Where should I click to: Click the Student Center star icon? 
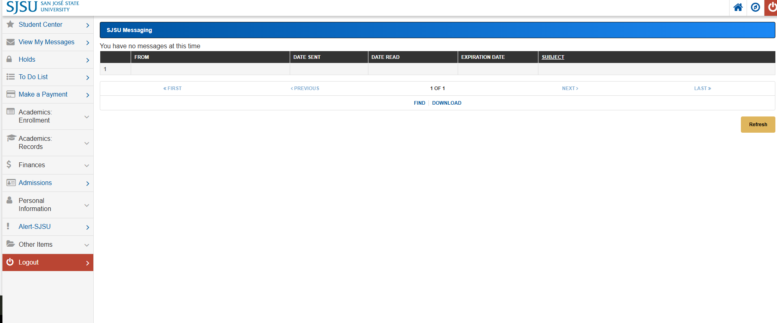11,24
